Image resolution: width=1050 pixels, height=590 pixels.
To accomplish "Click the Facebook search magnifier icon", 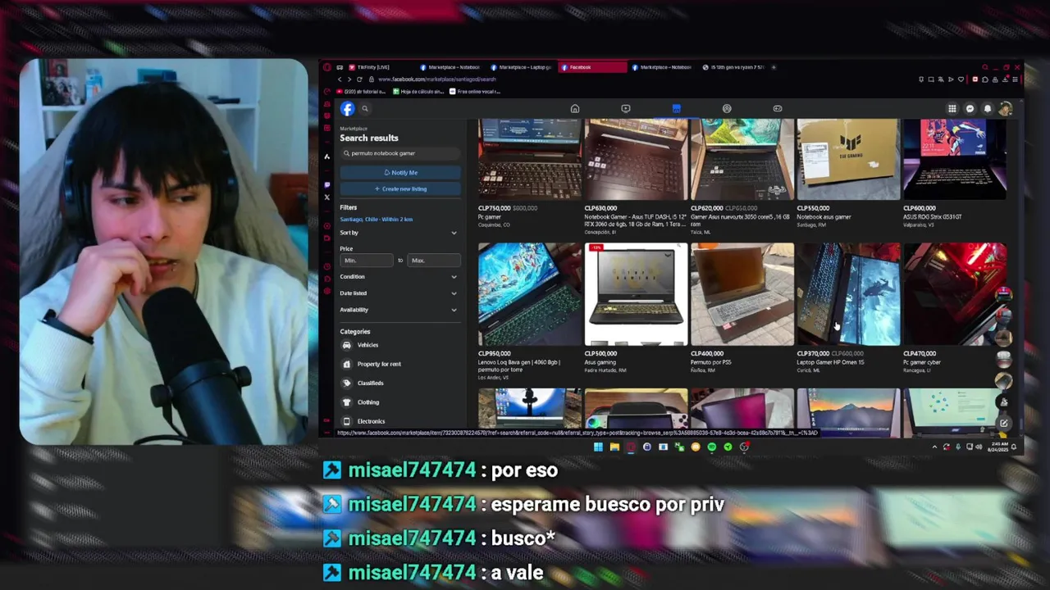I will coord(365,108).
